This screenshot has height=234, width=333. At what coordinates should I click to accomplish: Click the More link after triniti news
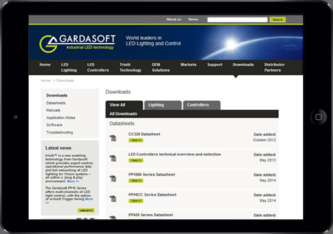point(73,181)
